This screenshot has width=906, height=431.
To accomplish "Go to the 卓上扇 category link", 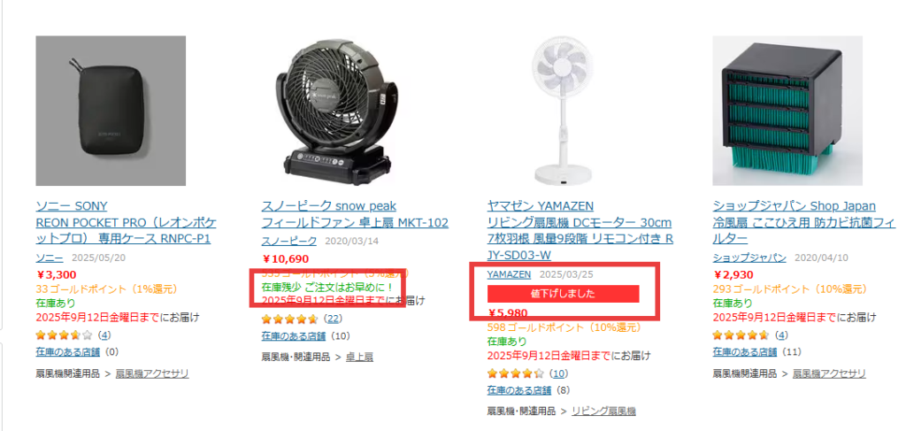I will pos(359,357).
